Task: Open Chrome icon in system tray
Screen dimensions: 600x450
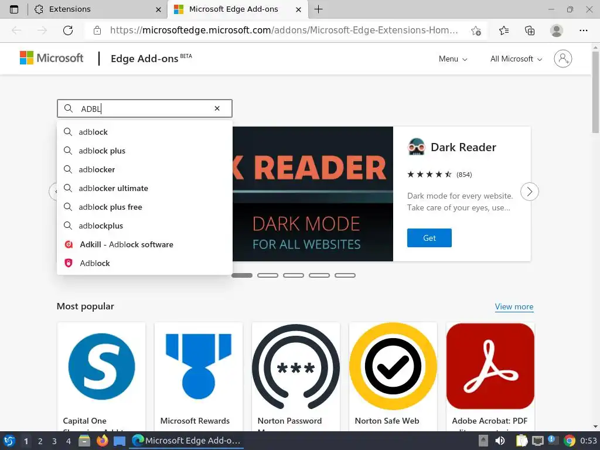Action: click(570, 441)
